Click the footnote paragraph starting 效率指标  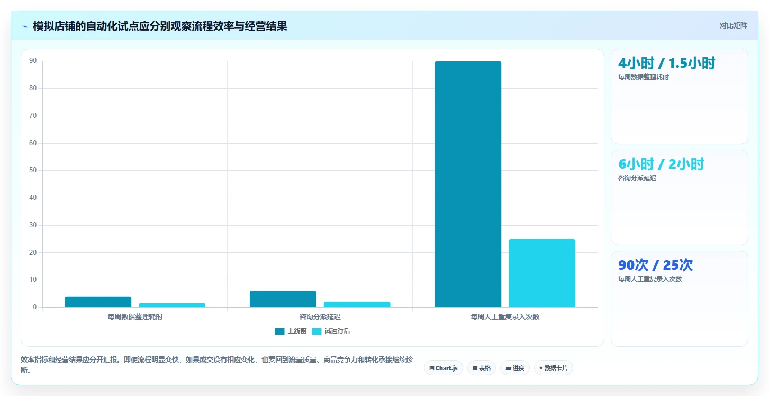pyautogui.click(x=216, y=365)
